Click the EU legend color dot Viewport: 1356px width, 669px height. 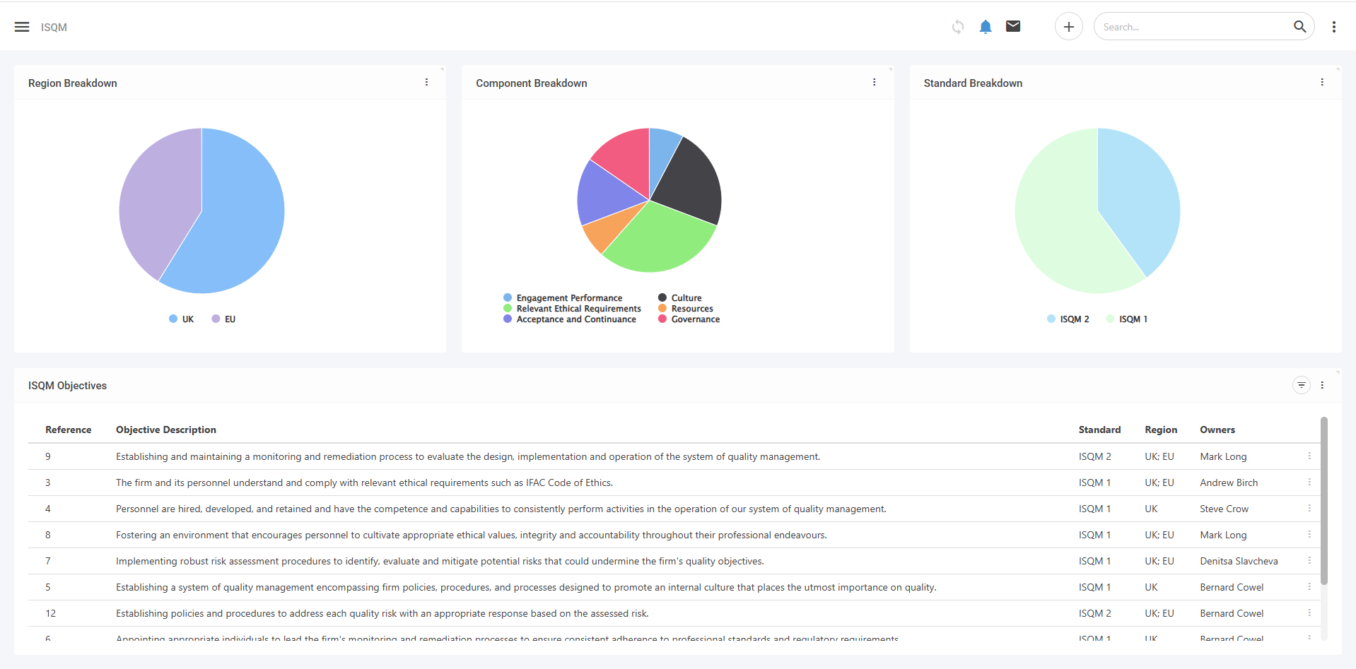214,319
